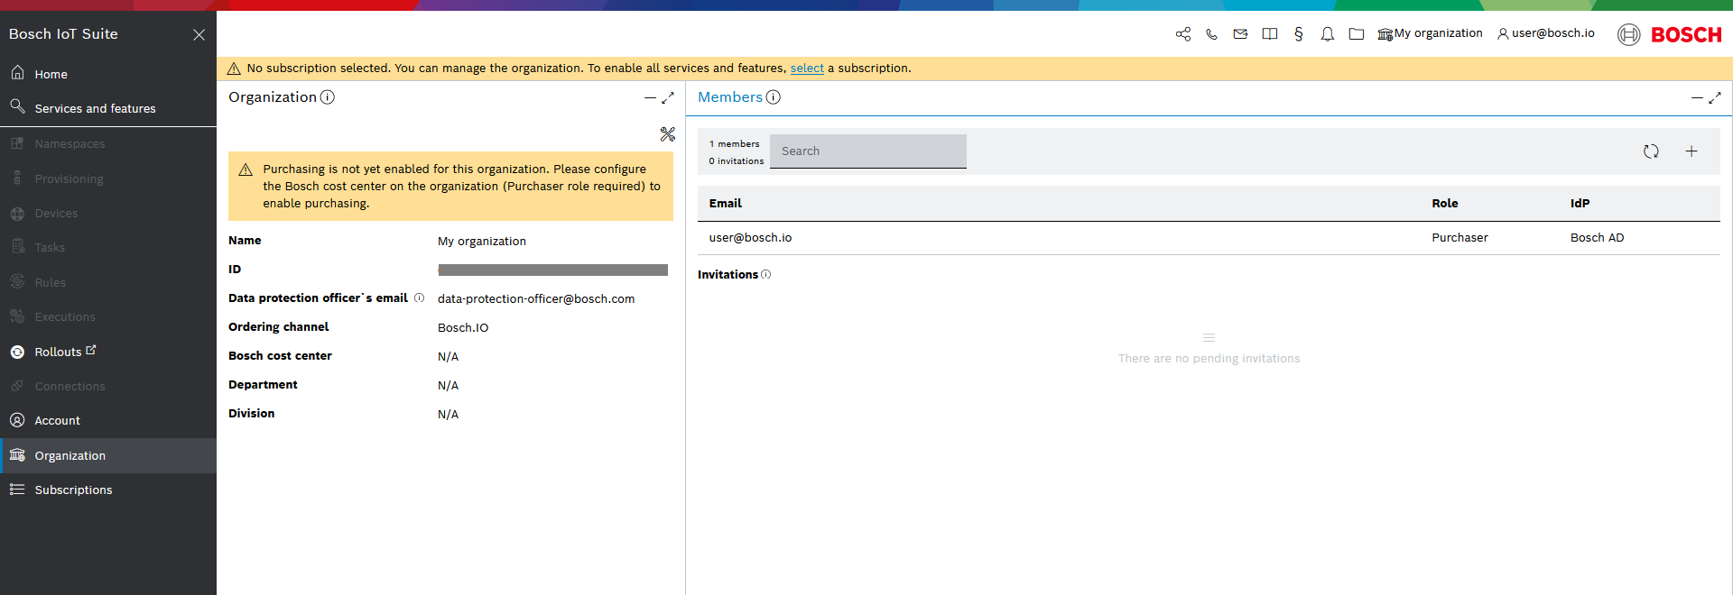Viewport: 1733px width, 595px height.
Task: Minimize the Organization panel
Action: click(x=650, y=97)
